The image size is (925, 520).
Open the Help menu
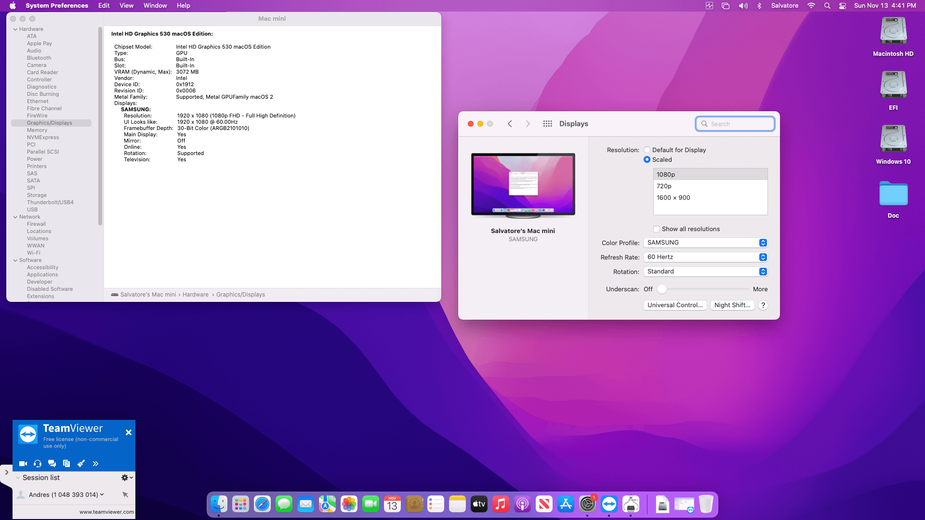[x=184, y=6]
